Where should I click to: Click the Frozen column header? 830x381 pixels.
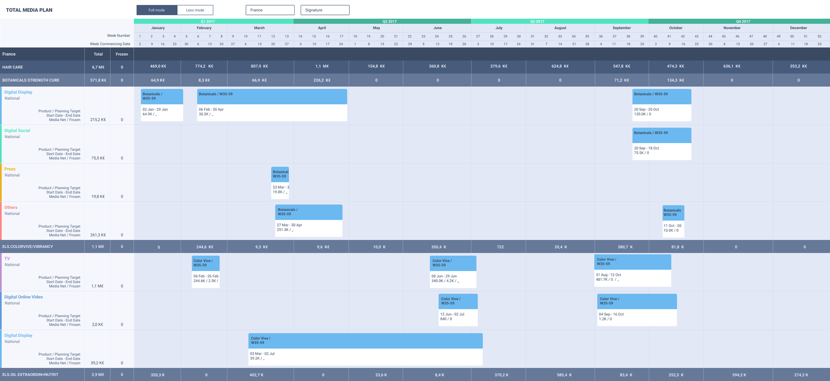click(x=122, y=54)
